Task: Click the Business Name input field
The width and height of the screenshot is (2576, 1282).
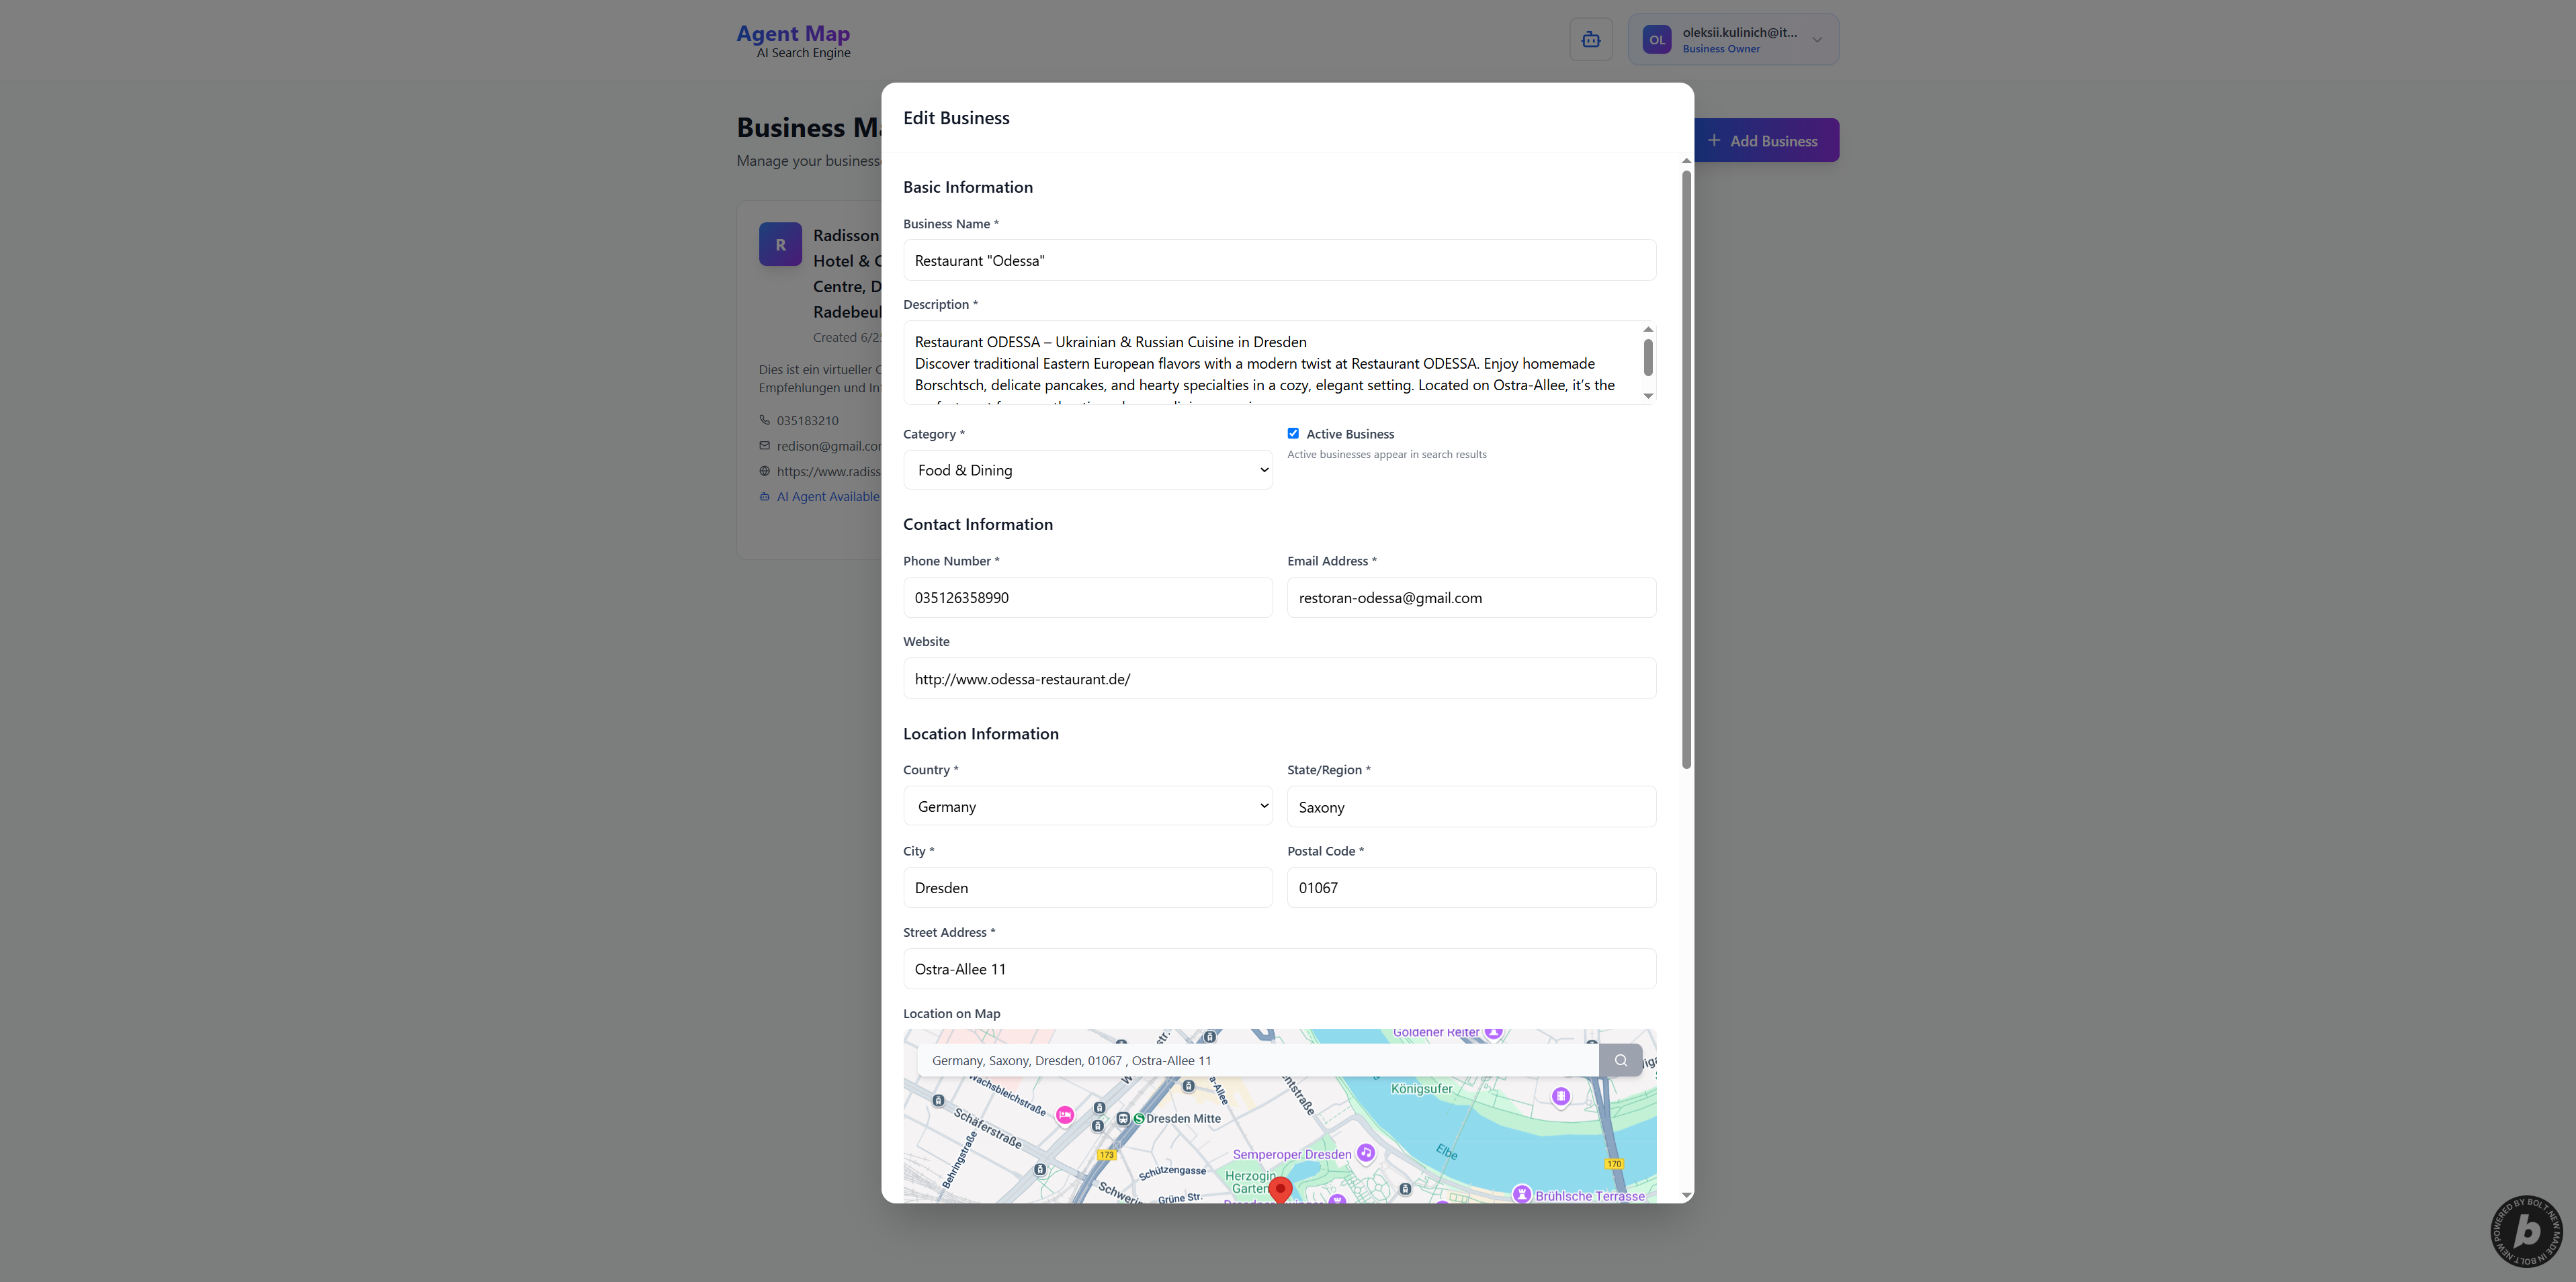Action: 1279,261
